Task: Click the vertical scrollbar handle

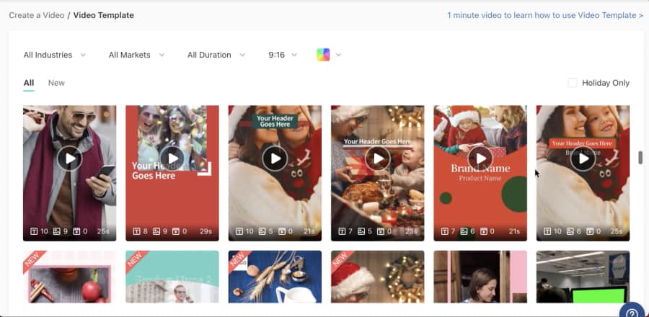Action: (x=640, y=158)
